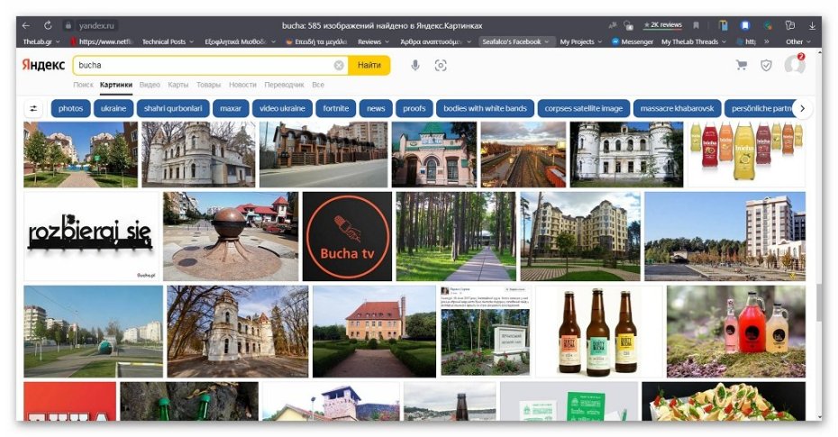Image resolution: width=838 pixels, height=437 pixels.
Task: Click the page vertical scrollbar thumb
Action: (818, 304)
